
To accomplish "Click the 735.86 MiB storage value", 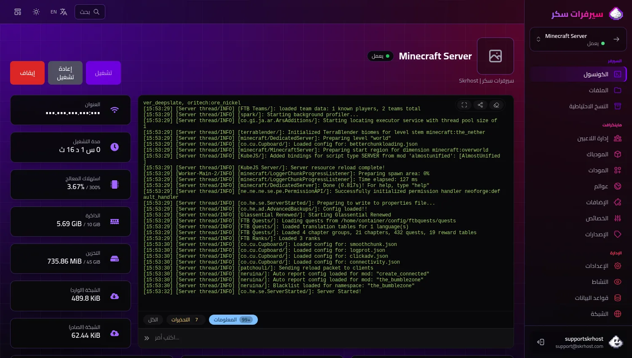I will pos(64,262).
